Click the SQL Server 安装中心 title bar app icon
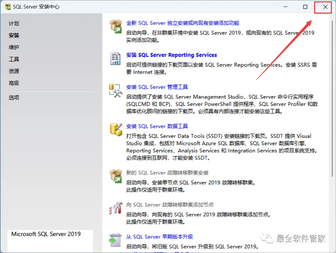 (x=8, y=6)
